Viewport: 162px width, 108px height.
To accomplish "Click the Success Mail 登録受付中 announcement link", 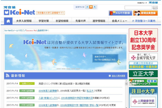I will [27, 30].
